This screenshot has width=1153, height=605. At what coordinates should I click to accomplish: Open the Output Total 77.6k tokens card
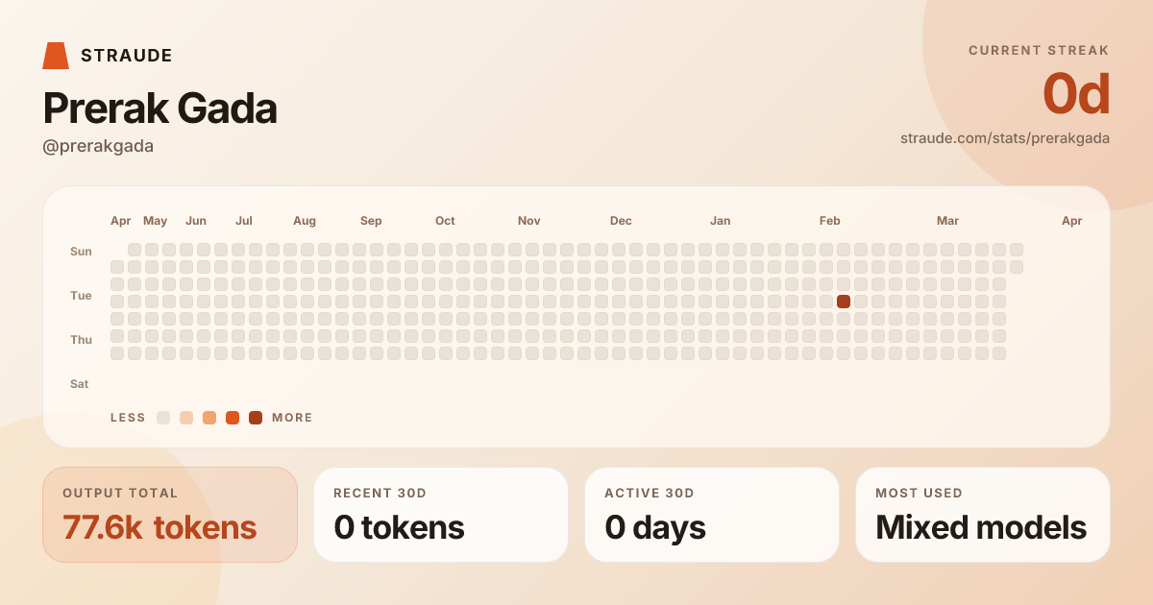pos(170,515)
